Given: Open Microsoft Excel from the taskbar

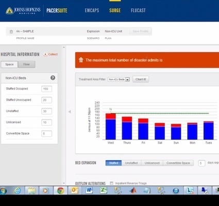Looking at the screenshot, I should (x=104, y=191).
